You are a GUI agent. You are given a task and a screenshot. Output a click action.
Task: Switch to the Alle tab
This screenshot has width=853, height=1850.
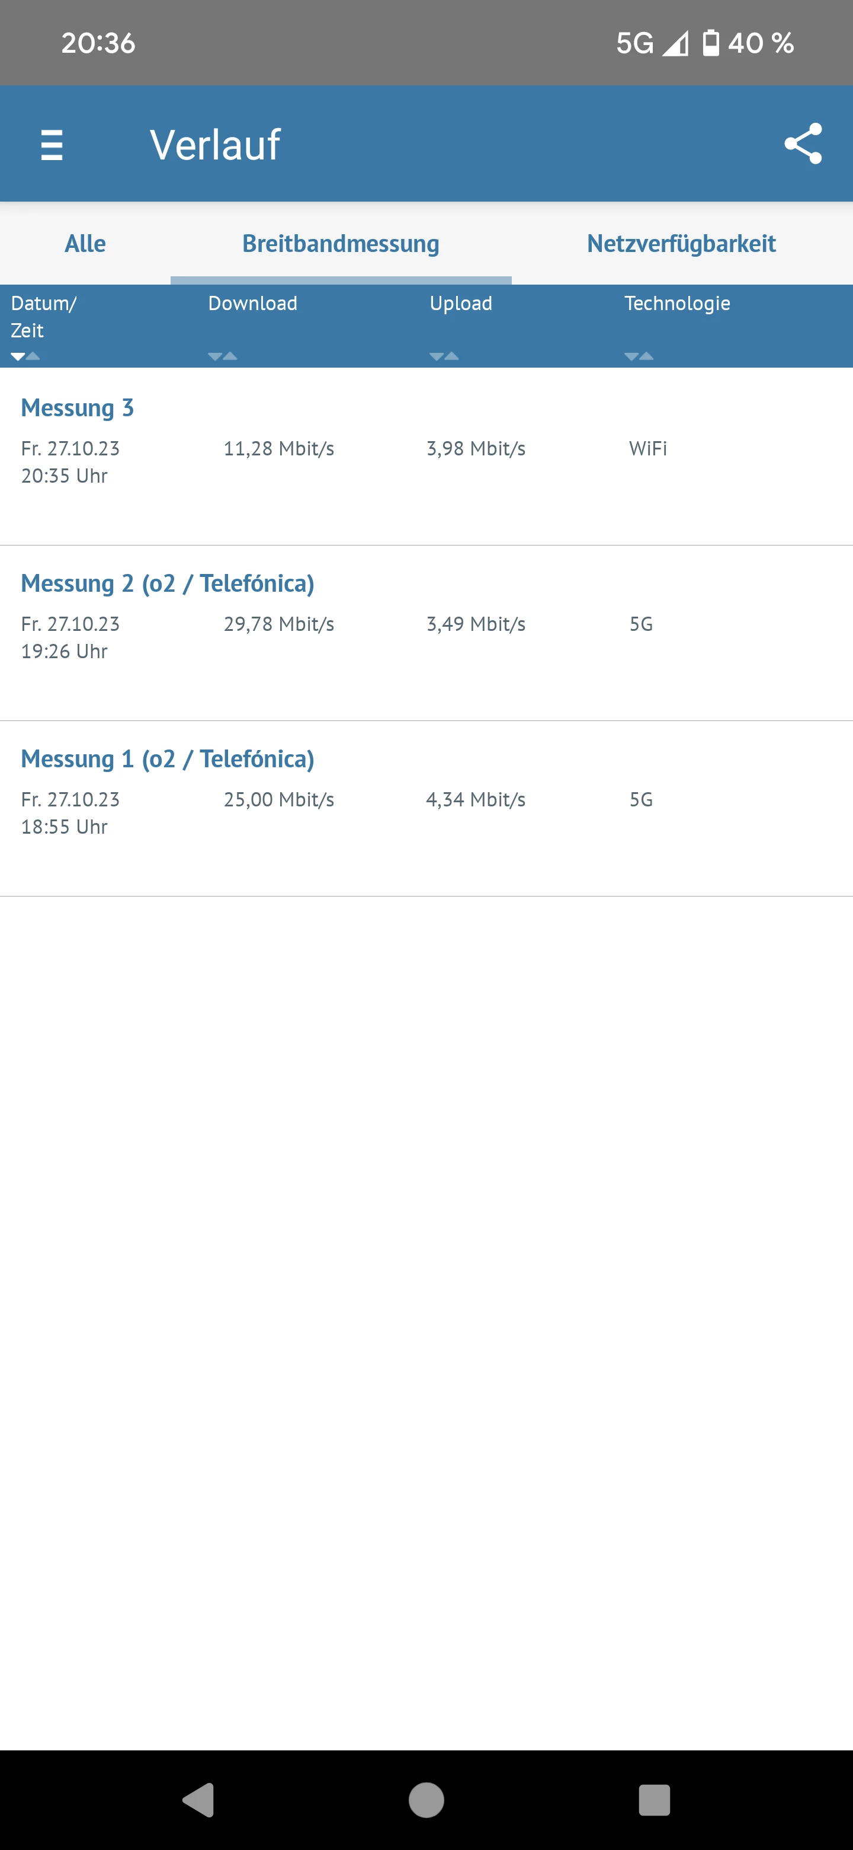tap(85, 244)
